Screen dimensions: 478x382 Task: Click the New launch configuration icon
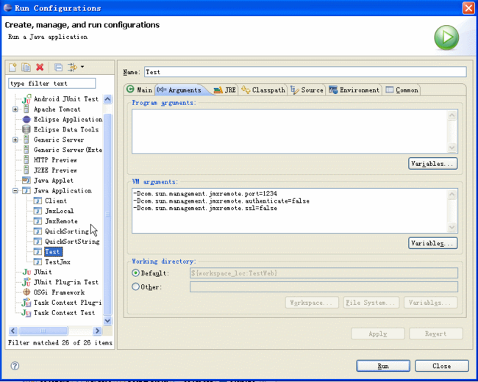13,67
